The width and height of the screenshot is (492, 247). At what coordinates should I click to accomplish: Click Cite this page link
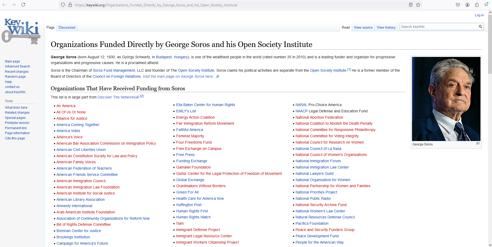(15, 138)
